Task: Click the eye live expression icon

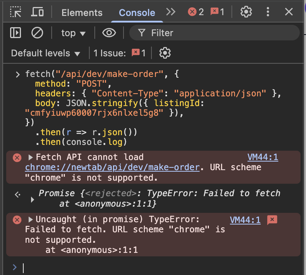Action: 109,33
